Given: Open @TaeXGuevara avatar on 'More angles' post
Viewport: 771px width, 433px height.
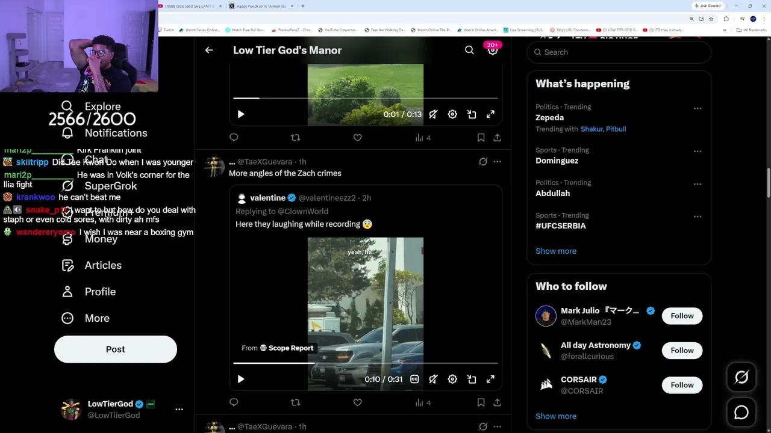Looking at the screenshot, I should point(214,165).
